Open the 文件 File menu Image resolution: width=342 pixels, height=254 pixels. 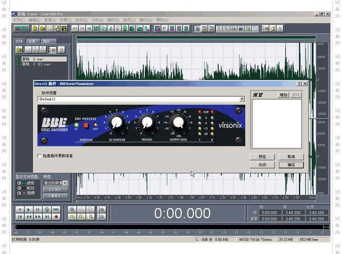point(19,20)
